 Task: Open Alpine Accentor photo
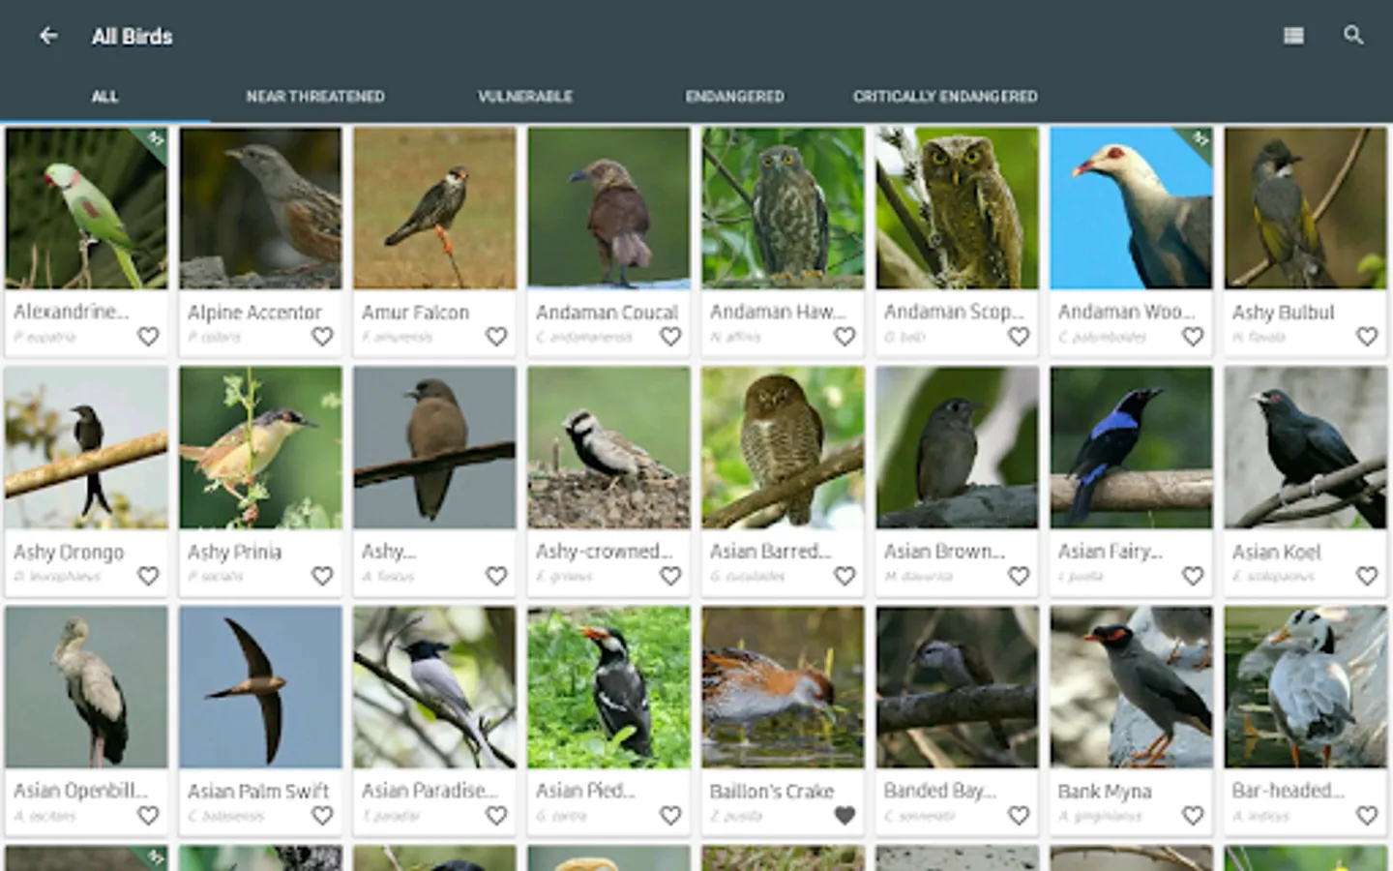tap(260, 208)
